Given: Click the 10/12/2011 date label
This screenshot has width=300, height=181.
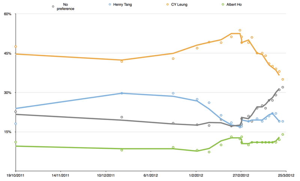Looking at the screenshot, I should tap(106, 175).
